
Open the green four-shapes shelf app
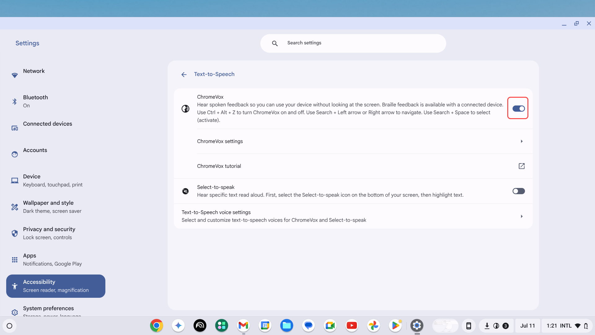pyautogui.click(x=222, y=326)
